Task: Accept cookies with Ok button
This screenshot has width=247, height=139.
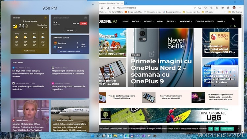Action: pyautogui.click(x=211, y=128)
